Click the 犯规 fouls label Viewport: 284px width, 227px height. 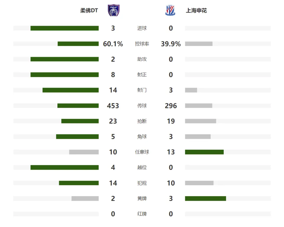coord(142,183)
